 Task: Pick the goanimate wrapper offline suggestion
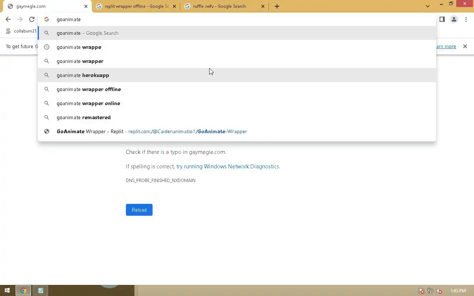click(237, 89)
